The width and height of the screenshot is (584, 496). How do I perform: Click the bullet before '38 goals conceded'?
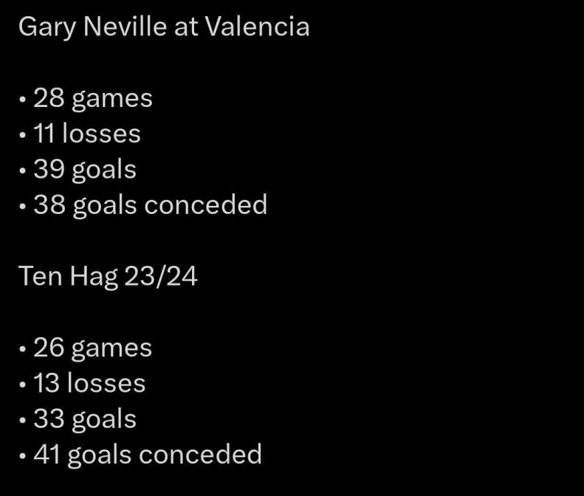click(x=23, y=206)
